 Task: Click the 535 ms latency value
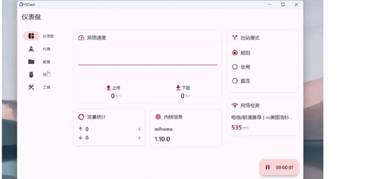coord(240,128)
